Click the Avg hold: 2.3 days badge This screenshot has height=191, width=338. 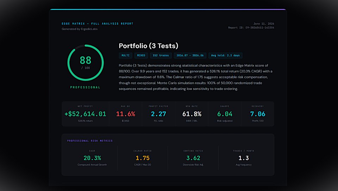[x=225, y=55]
